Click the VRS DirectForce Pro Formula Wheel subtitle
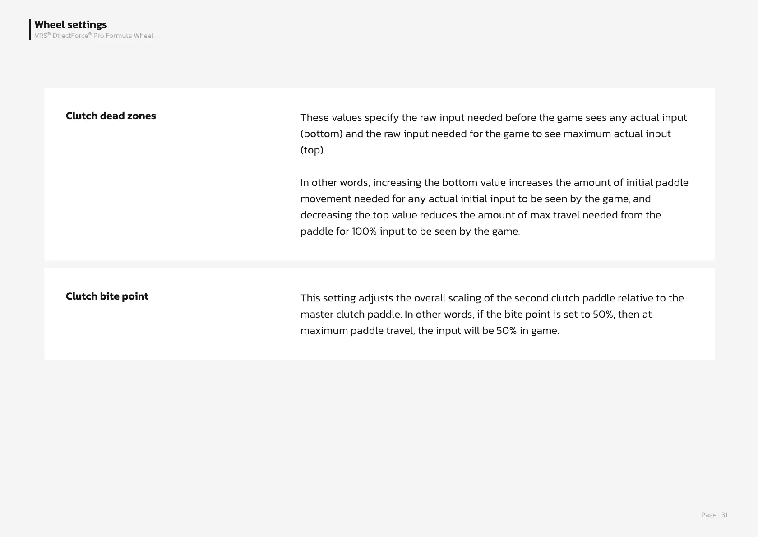This screenshot has height=537, width=758. tap(94, 36)
